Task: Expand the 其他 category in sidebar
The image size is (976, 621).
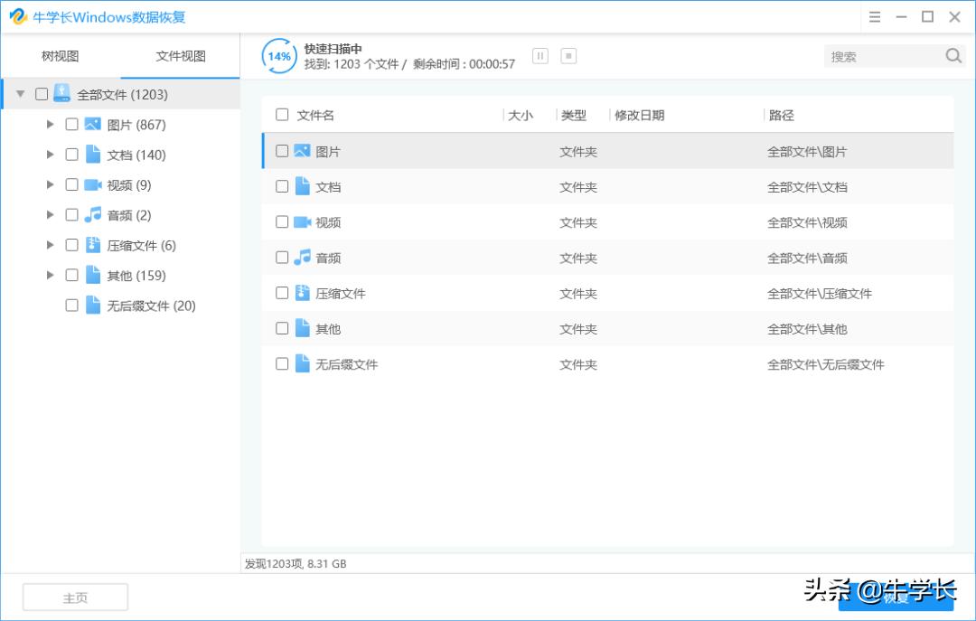Action: tap(51, 275)
